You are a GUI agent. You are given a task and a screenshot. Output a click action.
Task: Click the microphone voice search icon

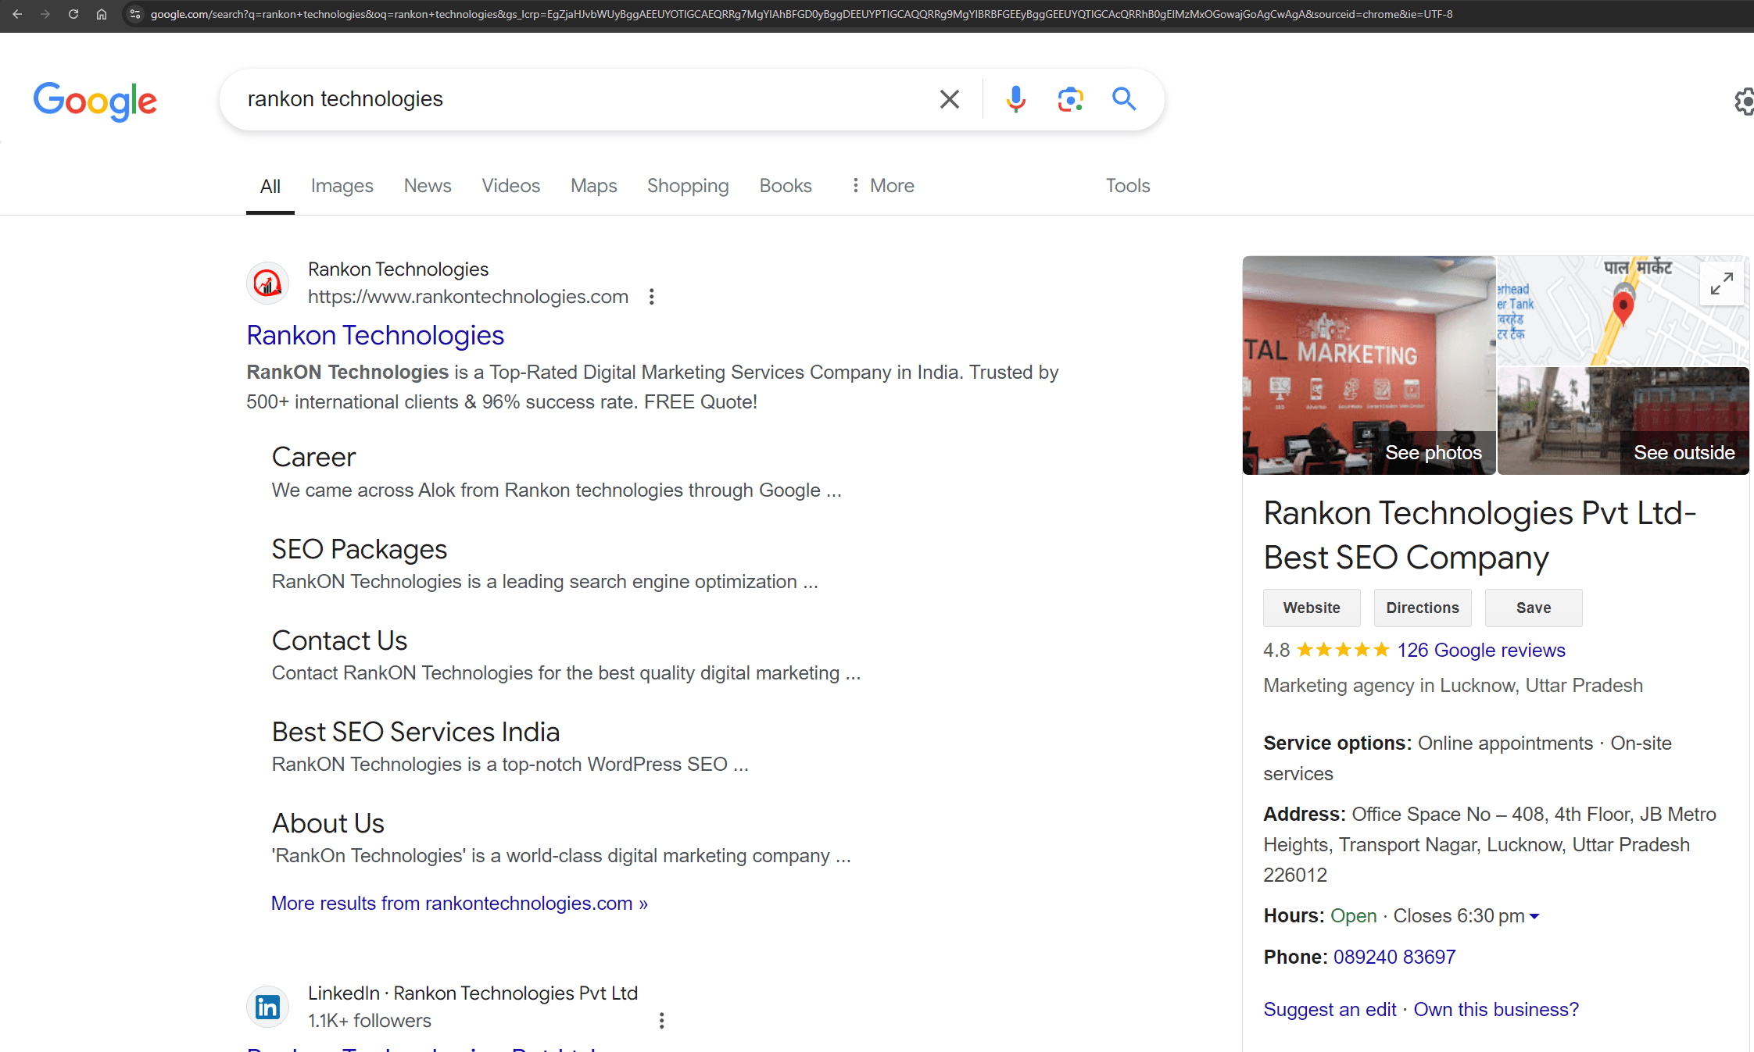pyautogui.click(x=1015, y=99)
